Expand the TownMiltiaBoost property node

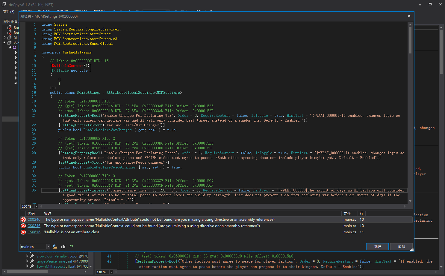[27, 266]
